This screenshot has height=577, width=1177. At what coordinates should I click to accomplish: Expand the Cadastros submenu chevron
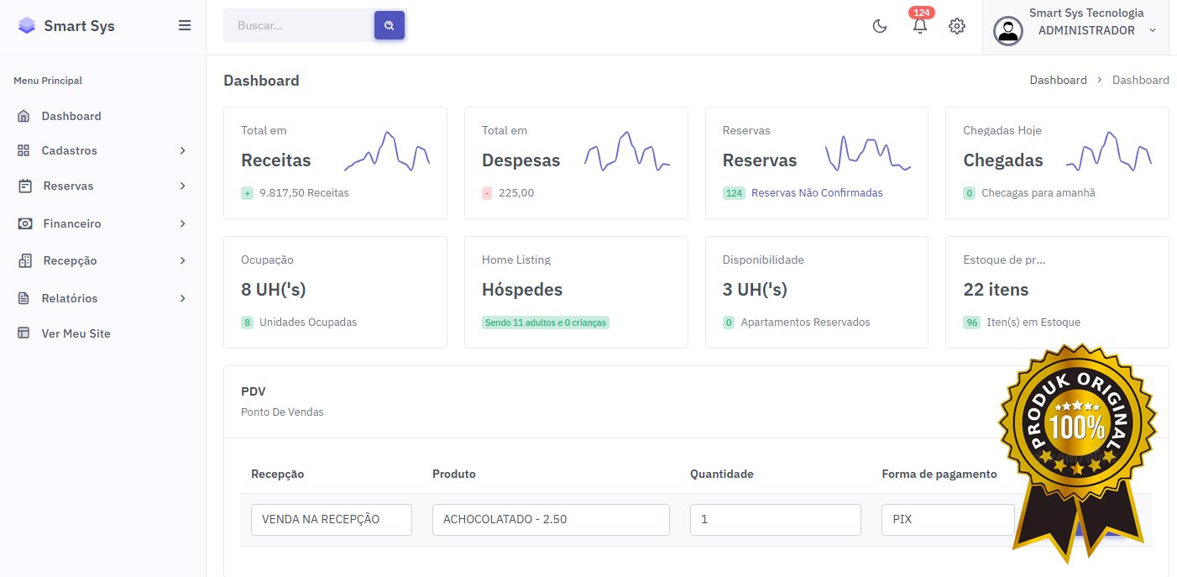click(182, 150)
